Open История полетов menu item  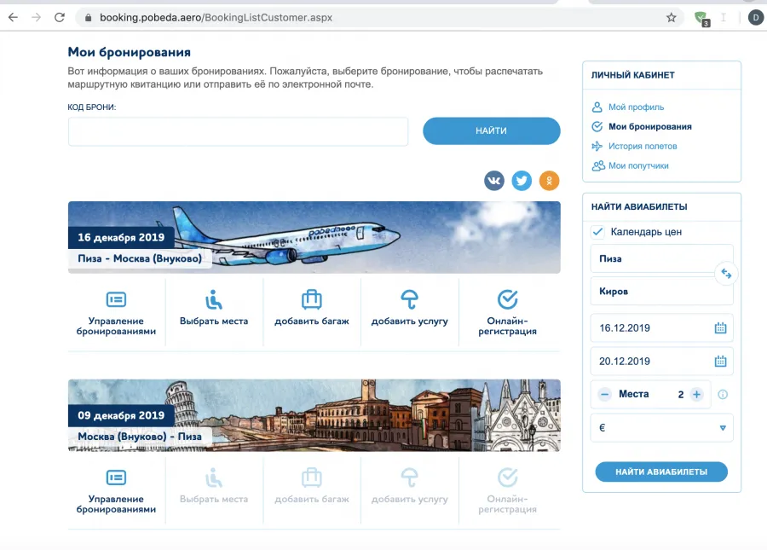tap(643, 146)
